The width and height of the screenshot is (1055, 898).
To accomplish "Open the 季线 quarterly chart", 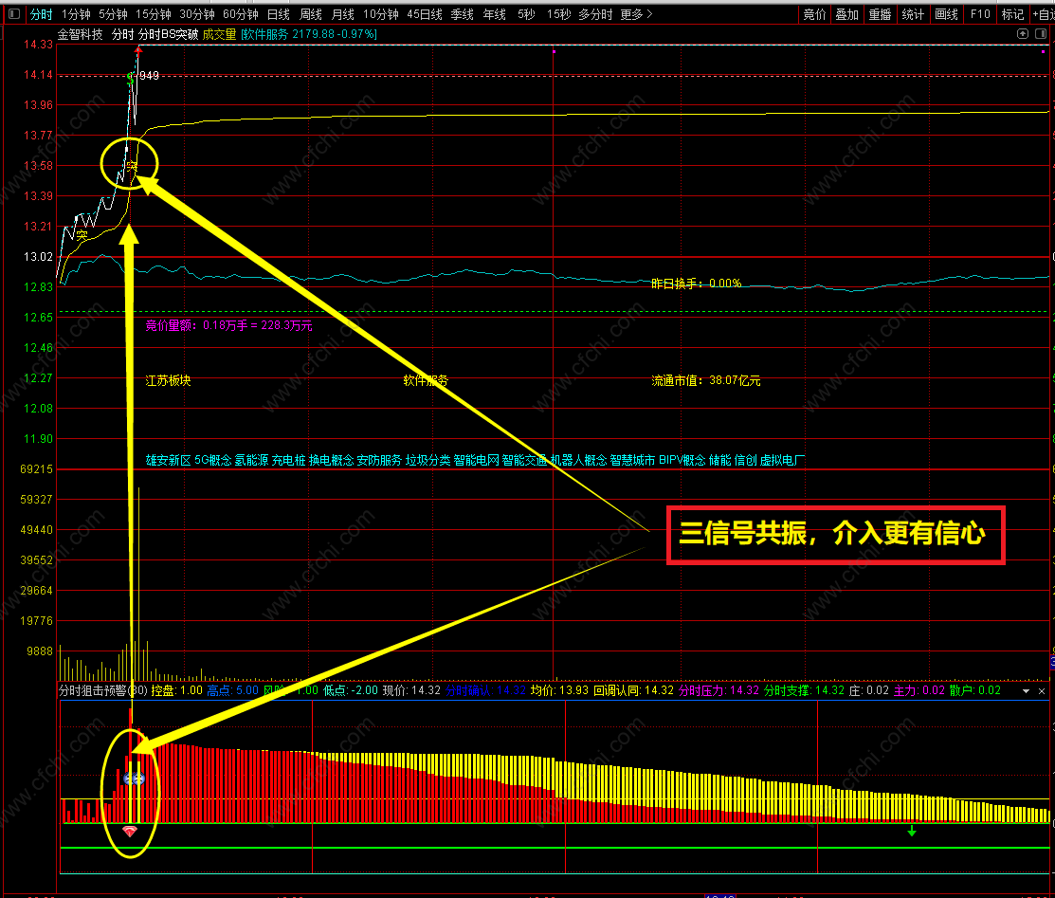I will [462, 14].
